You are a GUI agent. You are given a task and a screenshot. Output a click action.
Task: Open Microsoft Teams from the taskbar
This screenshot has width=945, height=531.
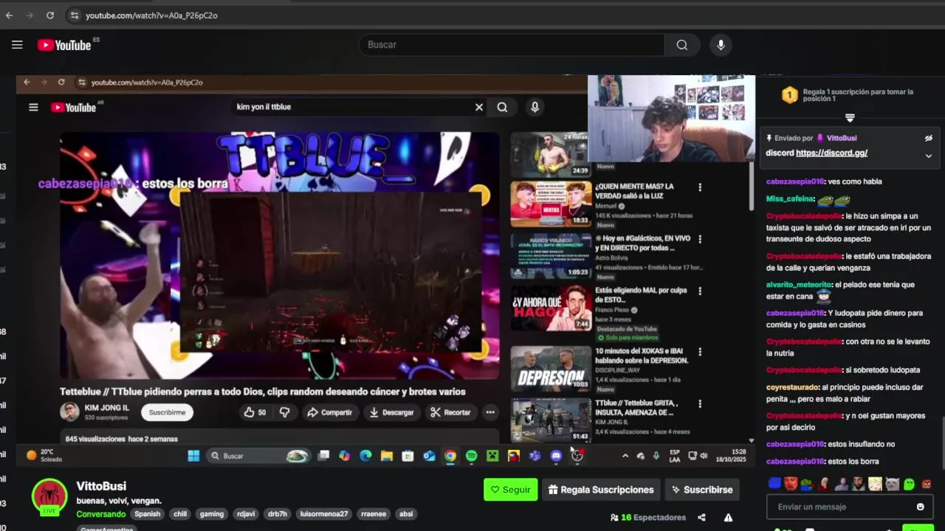(535, 456)
